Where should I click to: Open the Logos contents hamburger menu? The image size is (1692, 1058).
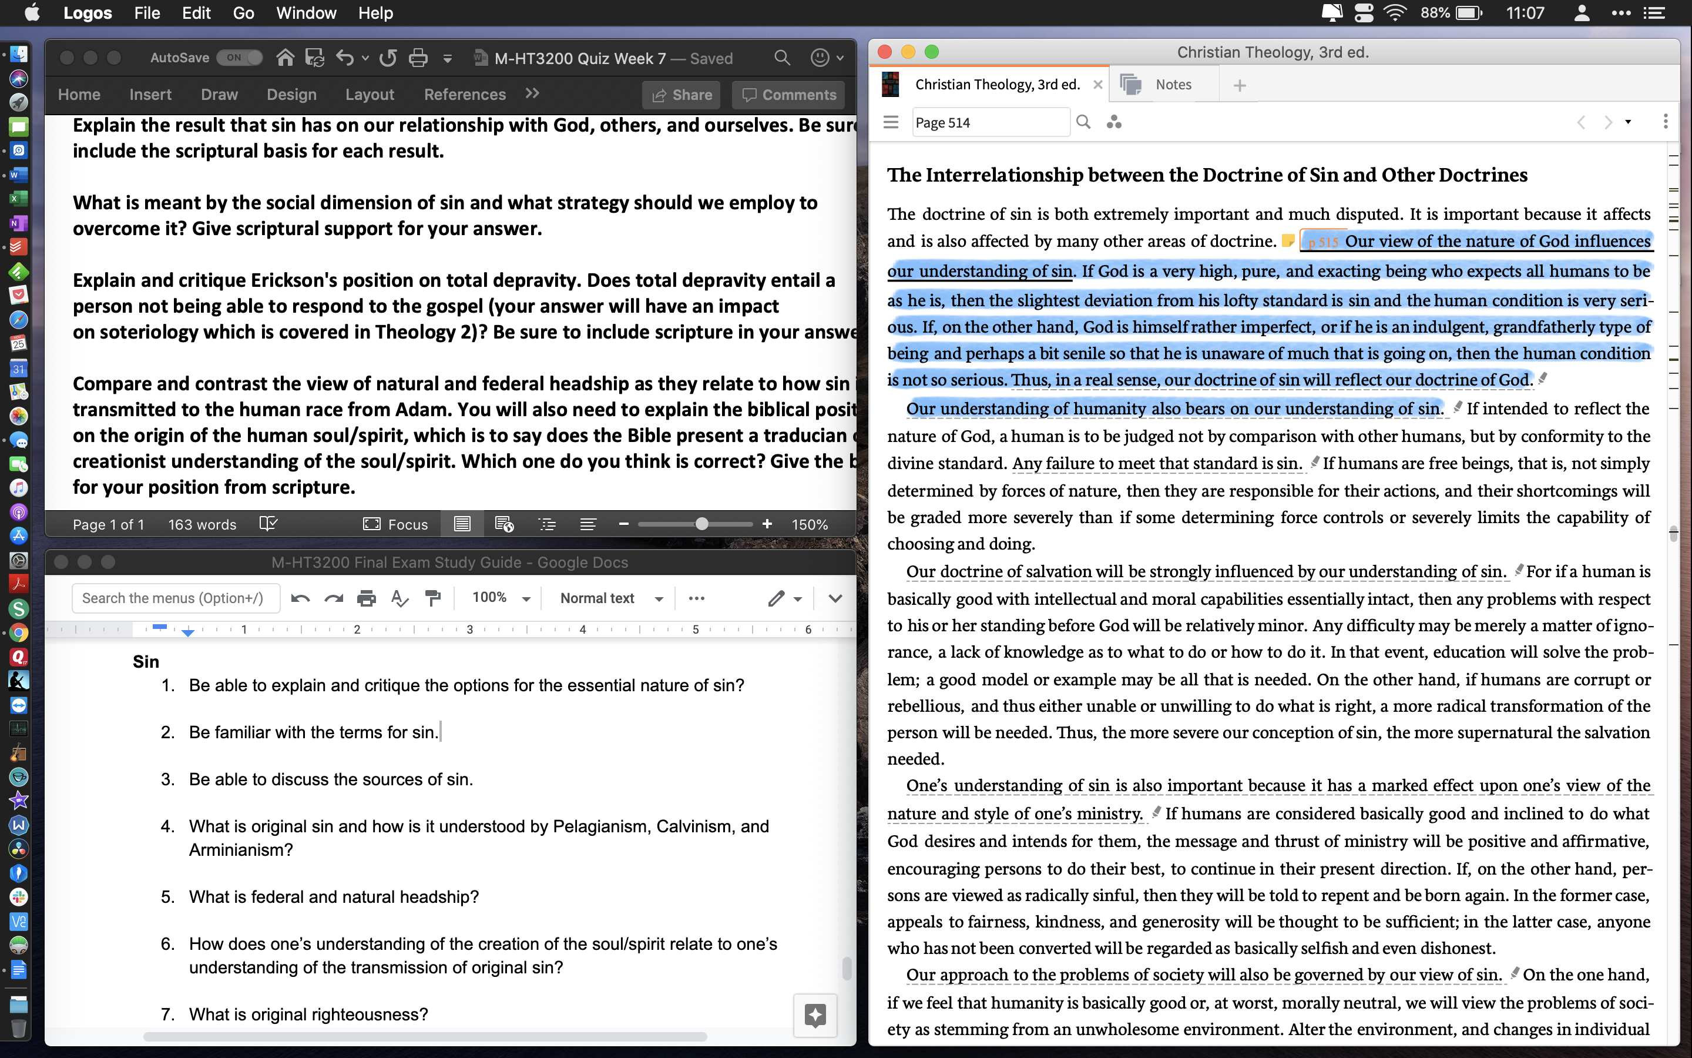(890, 122)
